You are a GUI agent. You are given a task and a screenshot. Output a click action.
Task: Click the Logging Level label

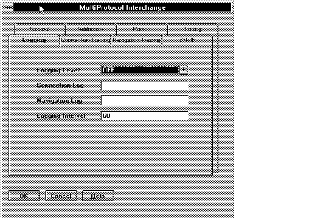click(x=58, y=70)
